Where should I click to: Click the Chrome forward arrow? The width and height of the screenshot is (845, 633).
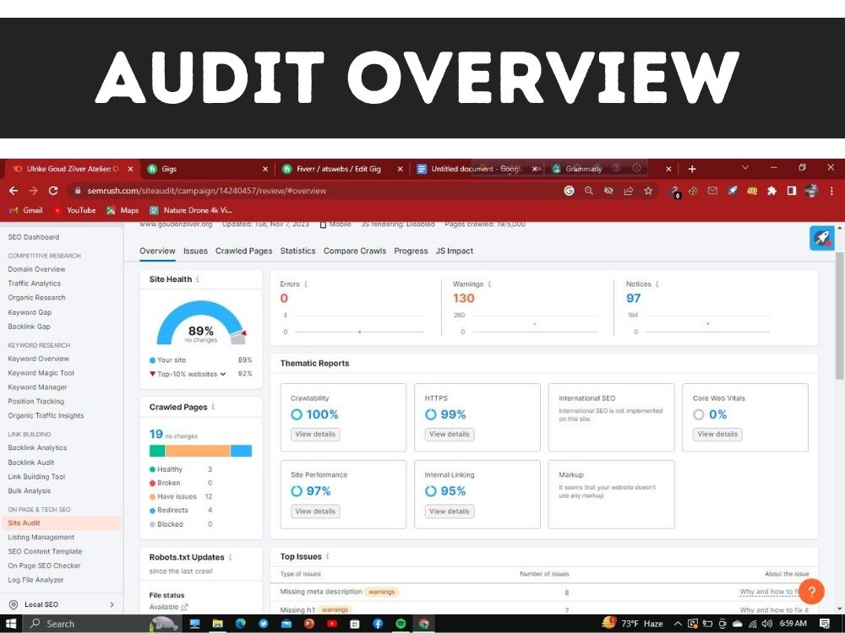tap(34, 191)
